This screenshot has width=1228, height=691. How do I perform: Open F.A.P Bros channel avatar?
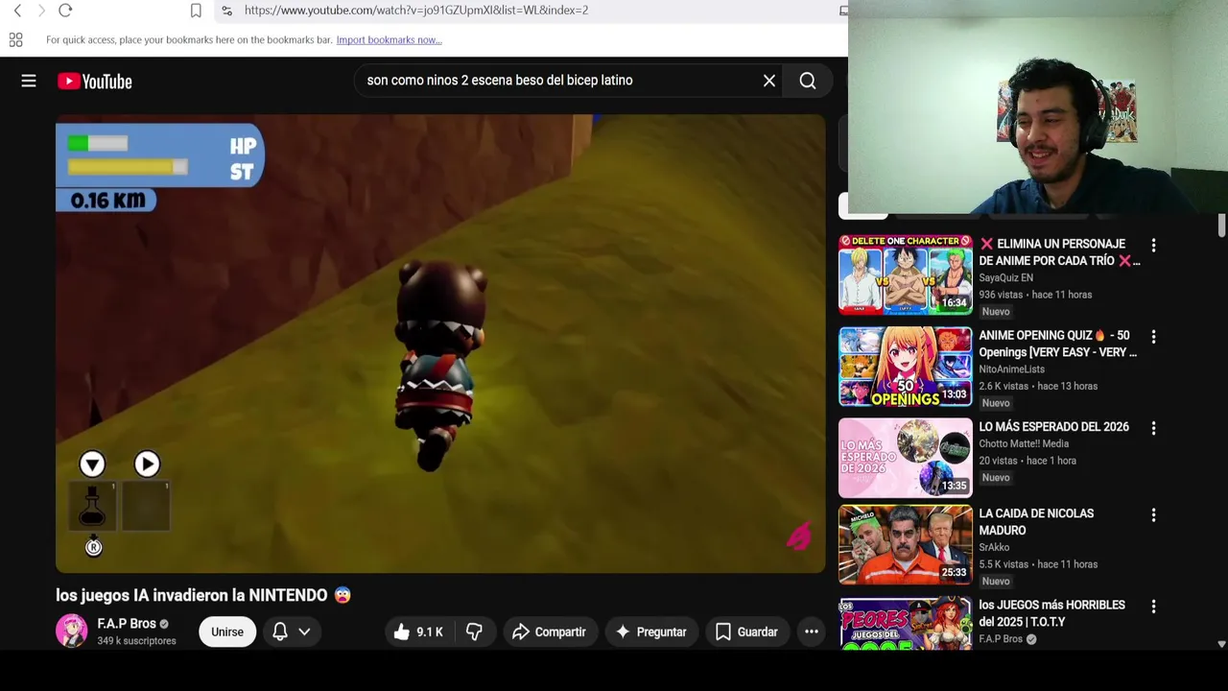click(x=72, y=631)
